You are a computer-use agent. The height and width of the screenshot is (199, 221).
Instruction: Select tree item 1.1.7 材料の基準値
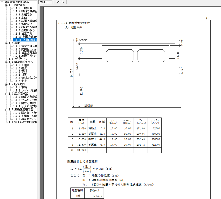coord(25,27)
